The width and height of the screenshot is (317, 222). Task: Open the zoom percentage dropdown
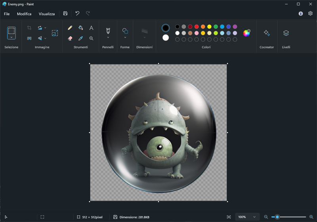(254, 217)
